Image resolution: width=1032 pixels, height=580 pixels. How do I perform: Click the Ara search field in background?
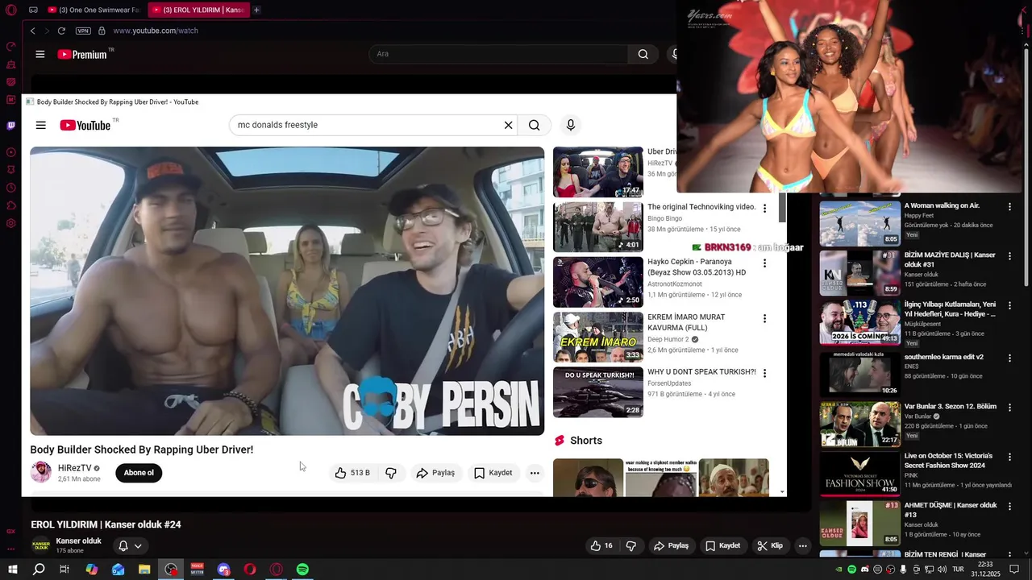click(x=498, y=54)
